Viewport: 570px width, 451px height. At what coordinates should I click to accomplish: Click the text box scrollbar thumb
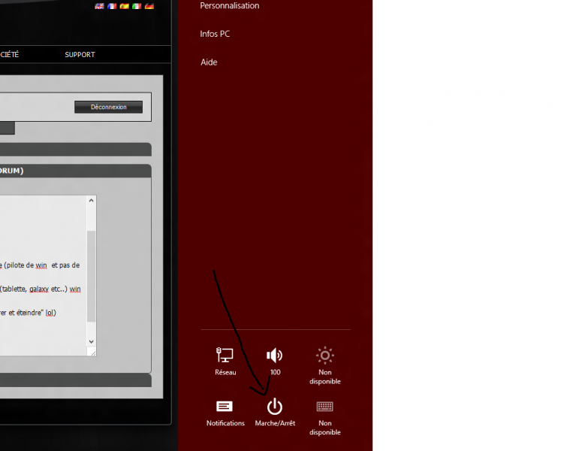point(91,276)
